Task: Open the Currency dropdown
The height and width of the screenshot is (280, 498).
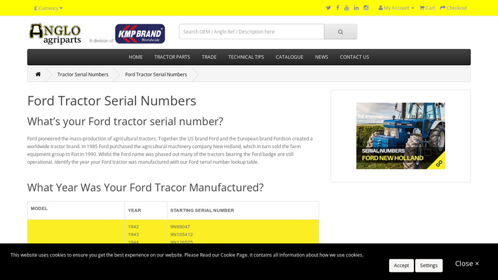Action: click(49, 8)
